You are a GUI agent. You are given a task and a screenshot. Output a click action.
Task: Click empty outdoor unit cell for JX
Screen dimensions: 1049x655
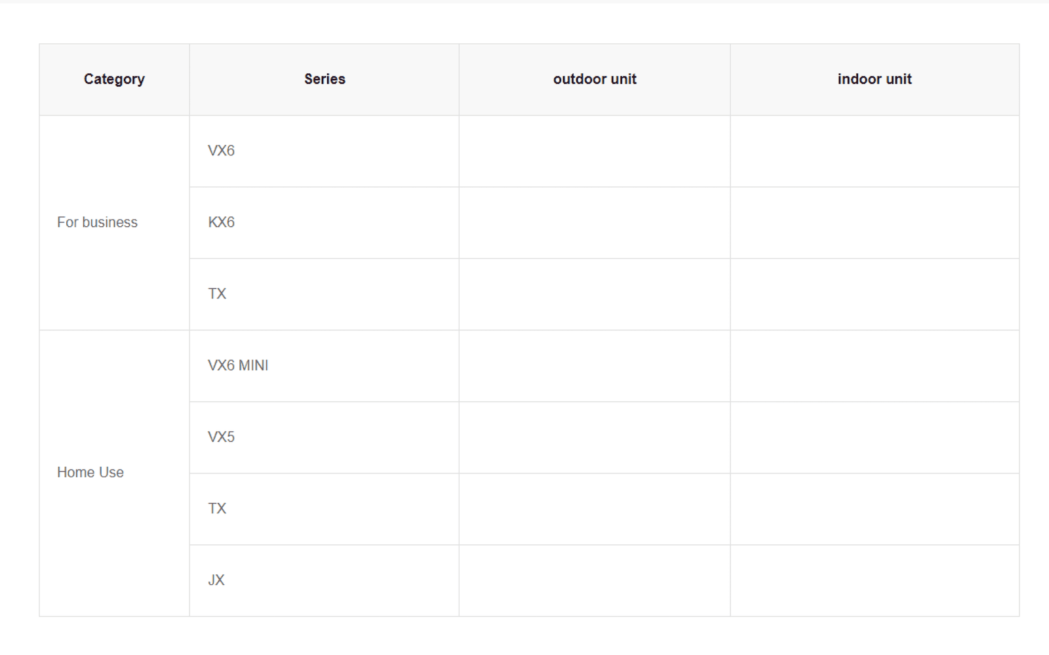point(595,580)
